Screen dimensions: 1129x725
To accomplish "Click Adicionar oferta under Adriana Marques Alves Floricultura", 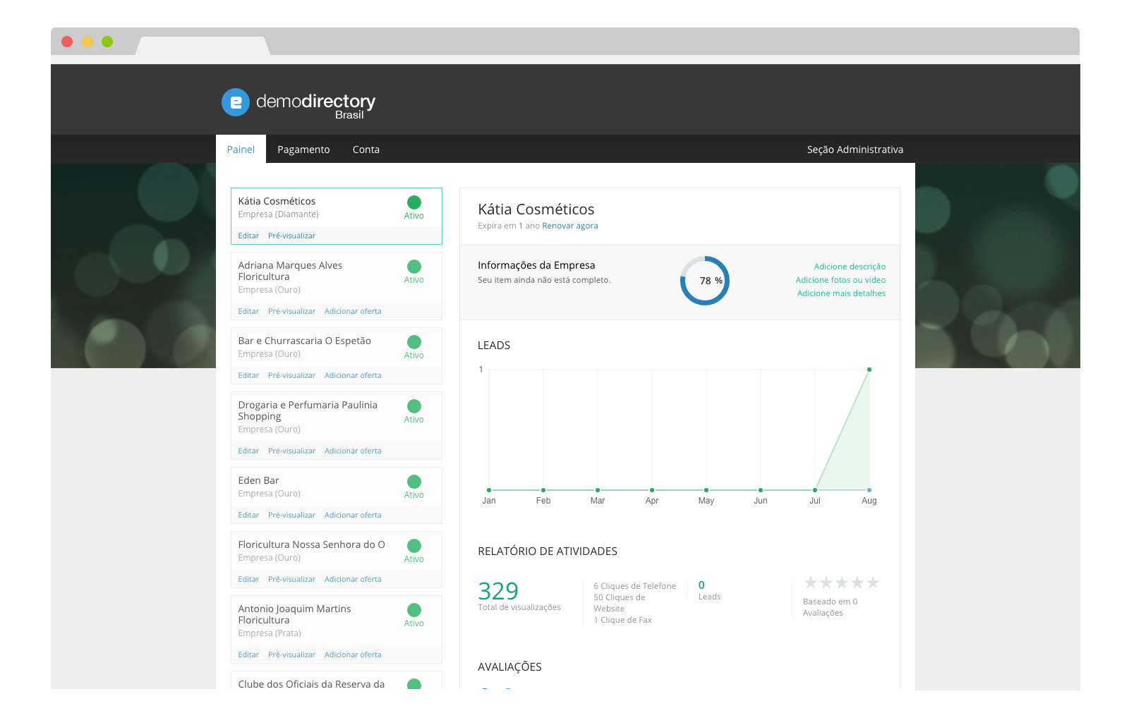I will [x=353, y=311].
